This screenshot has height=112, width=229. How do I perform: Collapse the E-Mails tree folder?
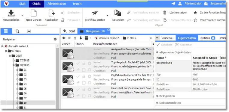click(6, 51)
